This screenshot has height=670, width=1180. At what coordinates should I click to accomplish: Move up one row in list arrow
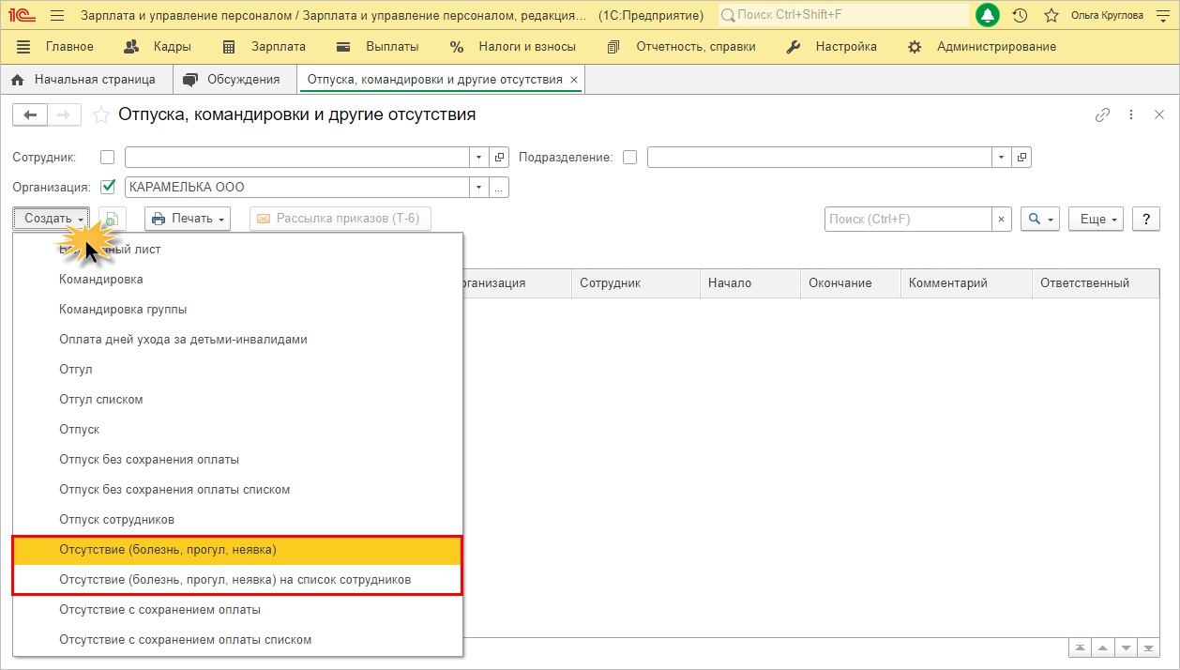(x=1102, y=647)
